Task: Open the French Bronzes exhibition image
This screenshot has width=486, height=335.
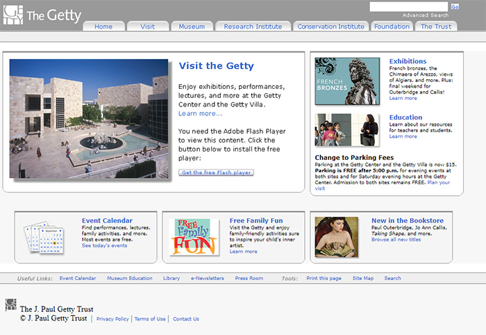Action: pyautogui.click(x=347, y=81)
